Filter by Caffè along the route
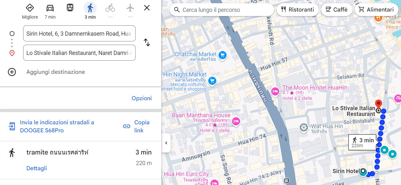401x185 pixels. 336,10
